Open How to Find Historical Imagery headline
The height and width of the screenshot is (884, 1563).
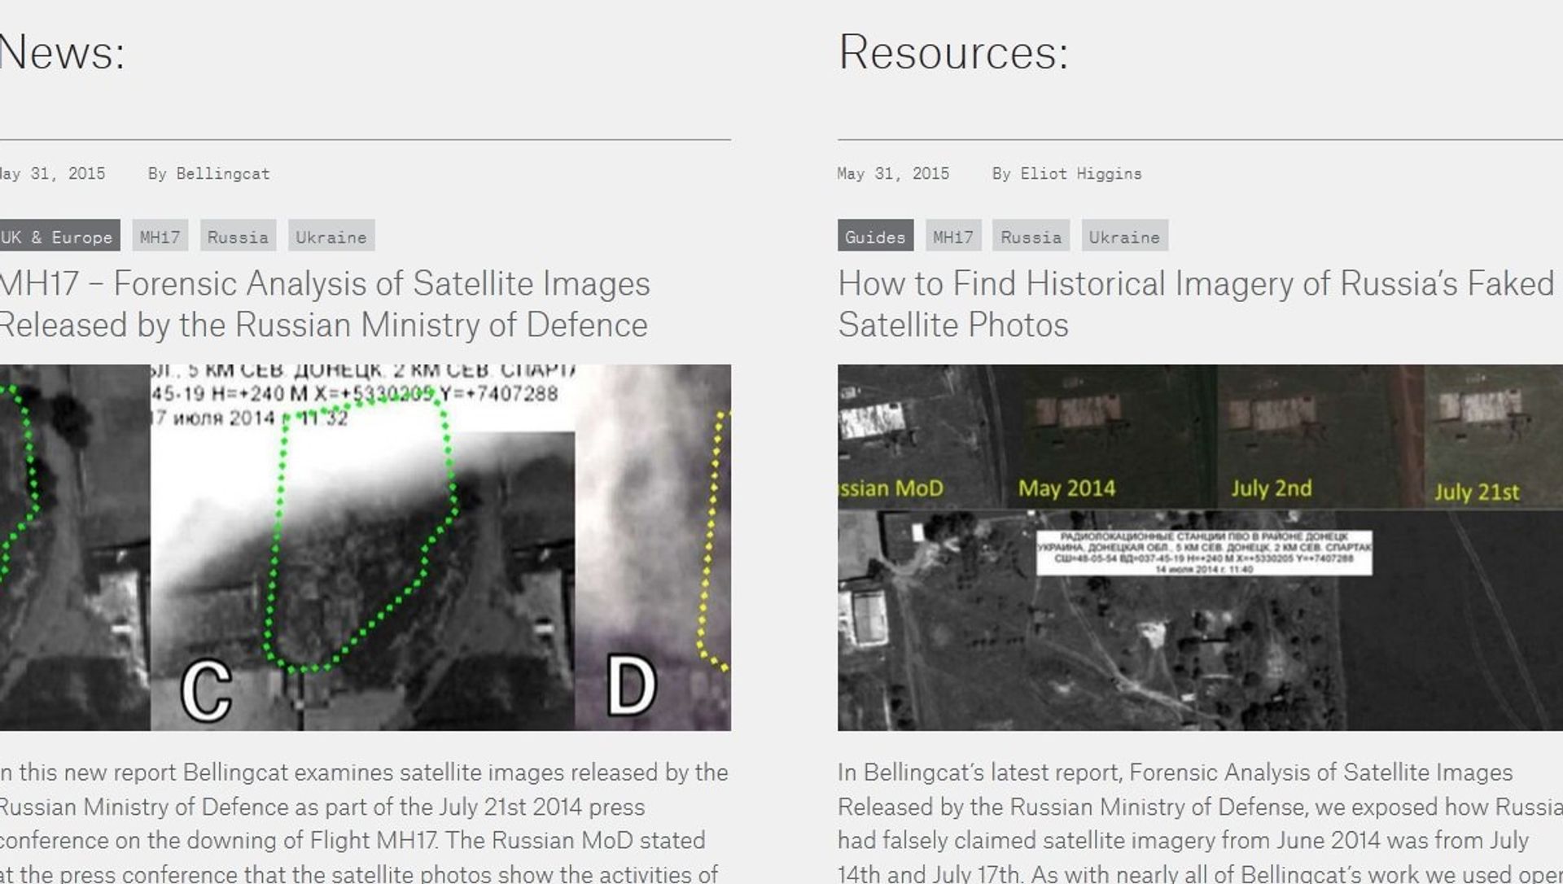click(x=1197, y=304)
